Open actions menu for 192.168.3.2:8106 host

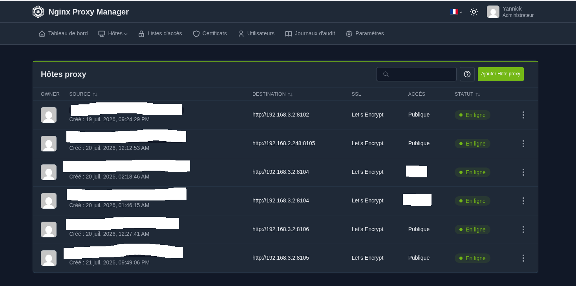coord(523,230)
